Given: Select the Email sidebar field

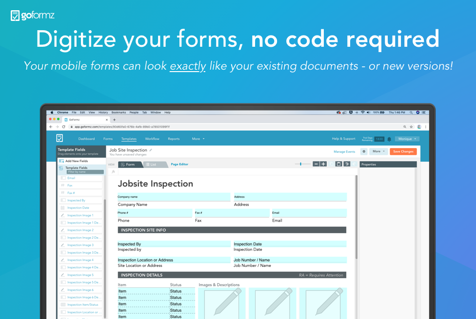Looking at the screenshot, I should [81, 178].
